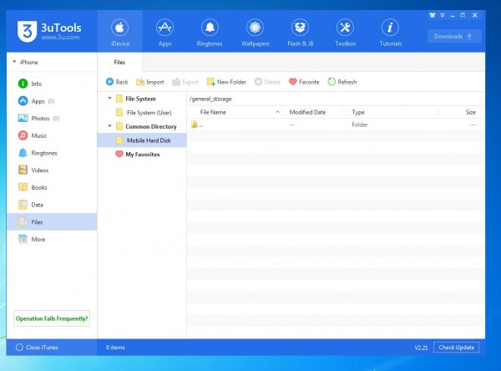This screenshot has height=371, width=501.
Task: Toggle the Close iTunes radio option
Action: tap(19, 347)
